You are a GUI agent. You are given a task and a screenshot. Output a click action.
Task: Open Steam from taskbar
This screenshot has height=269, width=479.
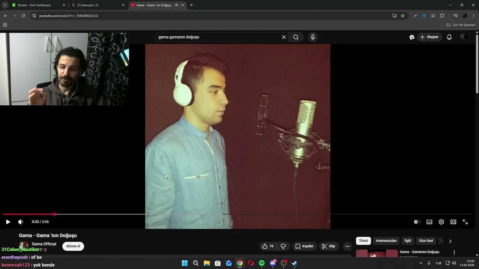(x=295, y=263)
